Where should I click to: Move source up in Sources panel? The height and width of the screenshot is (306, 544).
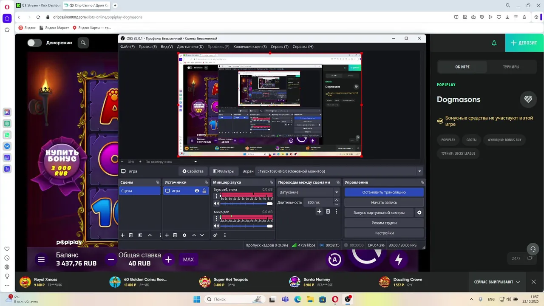point(194,235)
